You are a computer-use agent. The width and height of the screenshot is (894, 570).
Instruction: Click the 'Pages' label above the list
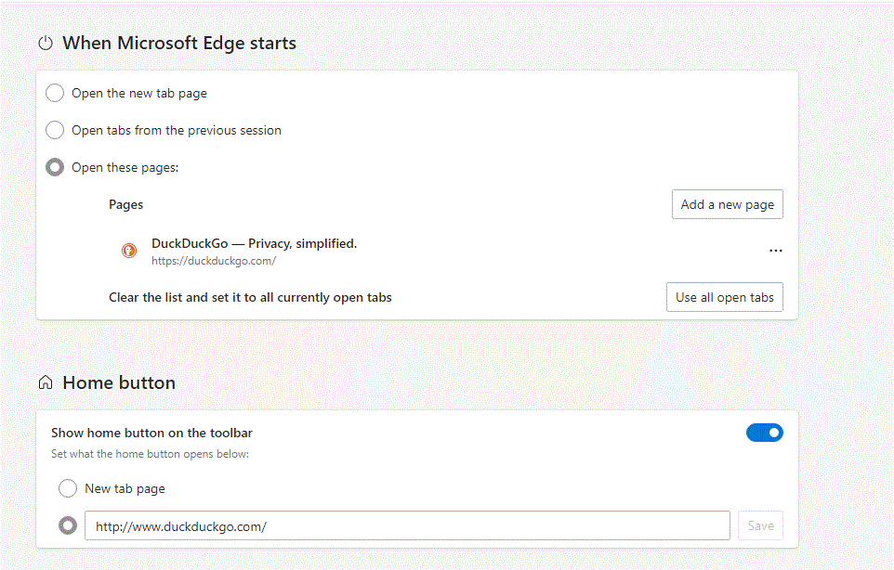[125, 204]
